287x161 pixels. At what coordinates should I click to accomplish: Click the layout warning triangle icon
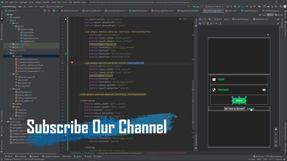coord(278,19)
